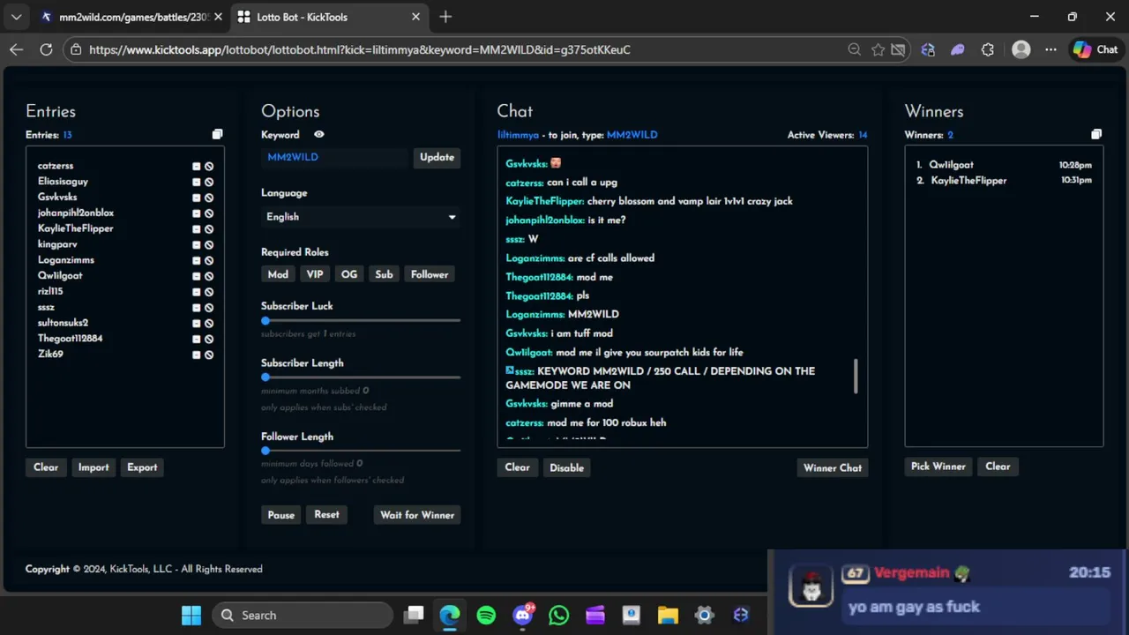Open the Windows Start menu
1129x635 pixels.
coord(191,616)
